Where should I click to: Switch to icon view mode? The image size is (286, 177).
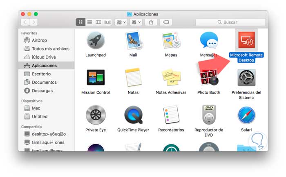pyautogui.click(x=80, y=22)
